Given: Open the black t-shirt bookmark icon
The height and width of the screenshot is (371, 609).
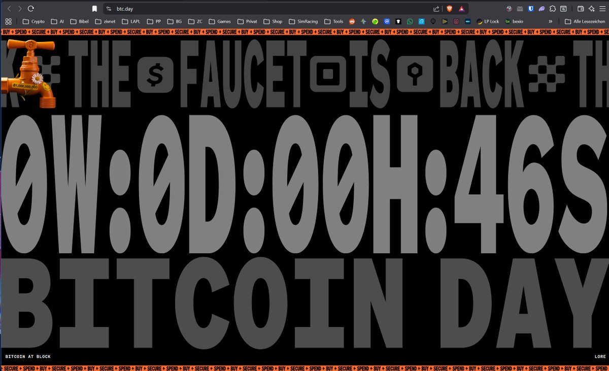Looking at the screenshot, I should click(398, 21).
